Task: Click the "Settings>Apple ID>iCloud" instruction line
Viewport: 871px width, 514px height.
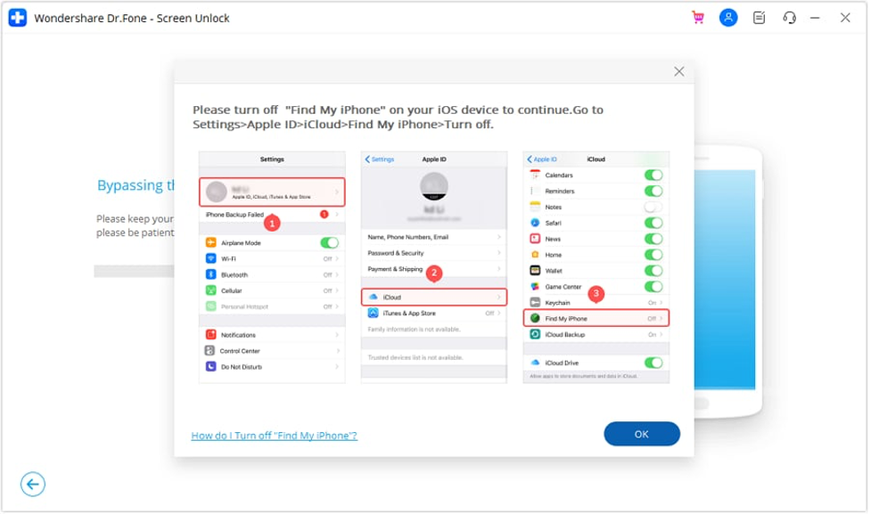Action: pyautogui.click(x=343, y=125)
